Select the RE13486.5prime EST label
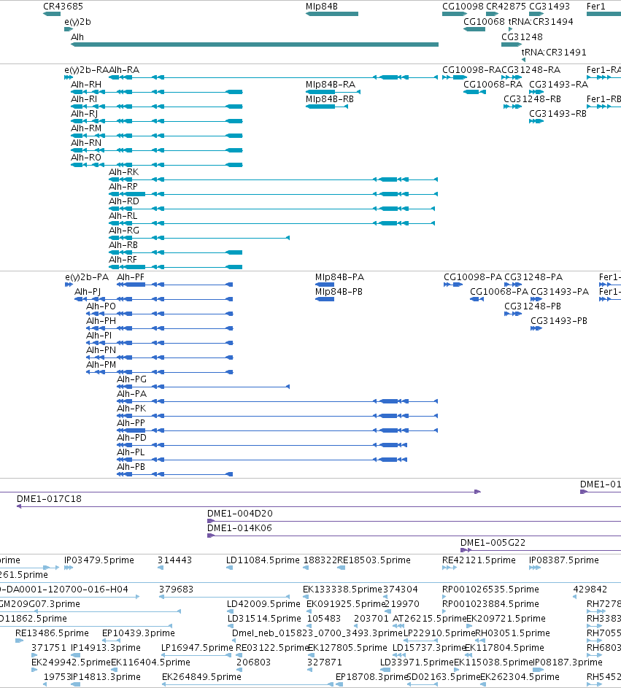 coord(53,633)
